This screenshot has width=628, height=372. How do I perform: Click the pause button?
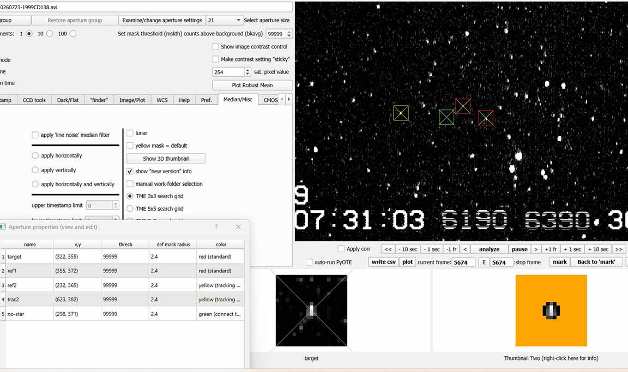point(520,249)
